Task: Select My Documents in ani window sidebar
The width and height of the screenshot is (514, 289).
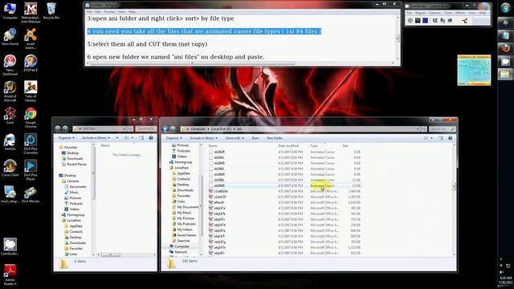Action: click(186, 207)
